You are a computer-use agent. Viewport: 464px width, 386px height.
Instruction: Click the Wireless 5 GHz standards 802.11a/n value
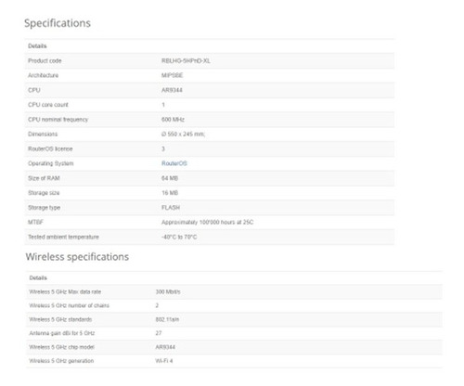click(167, 319)
